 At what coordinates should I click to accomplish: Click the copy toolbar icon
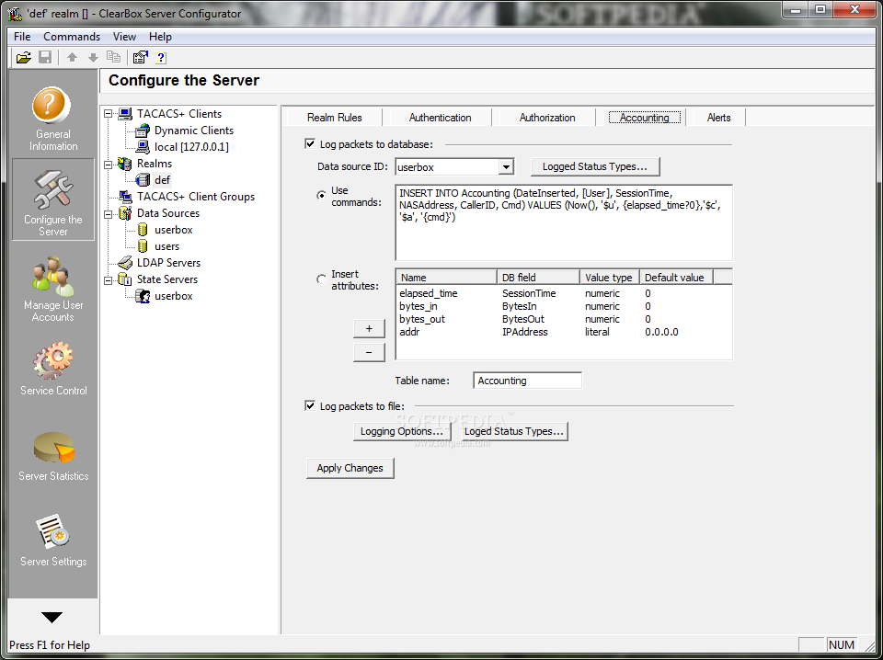tap(114, 57)
